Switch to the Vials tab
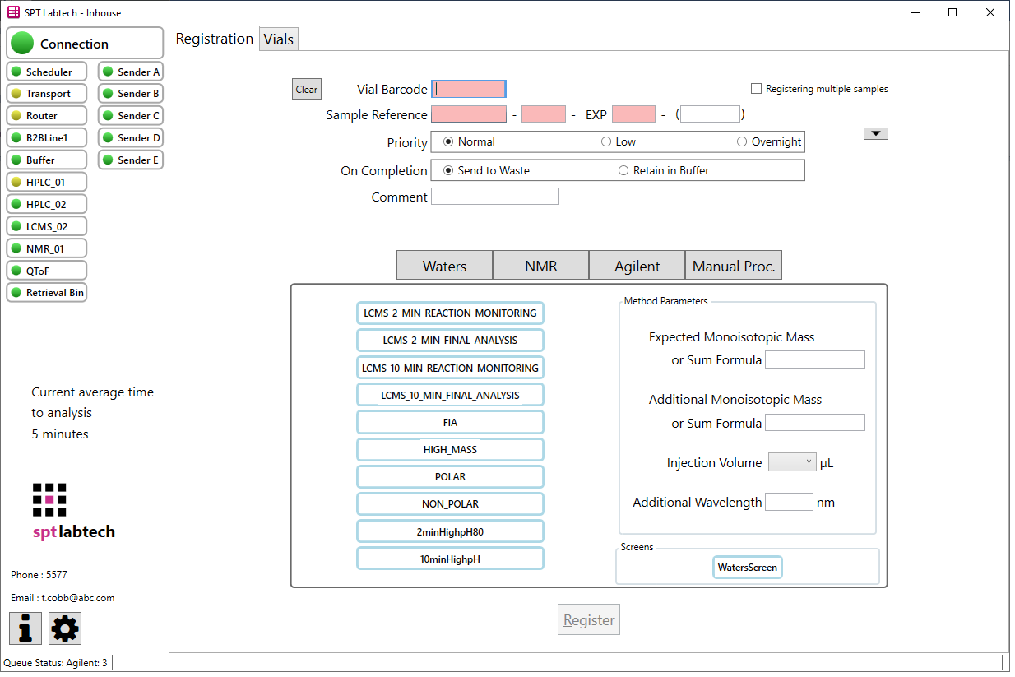 [x=278, y=39]
